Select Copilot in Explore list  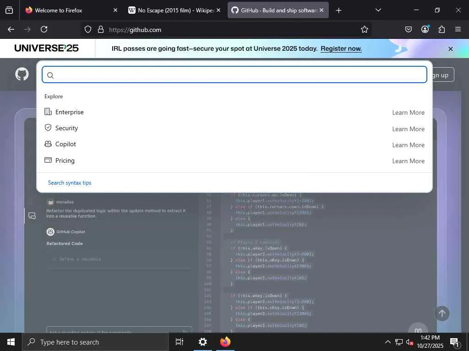tap(234, 144)
